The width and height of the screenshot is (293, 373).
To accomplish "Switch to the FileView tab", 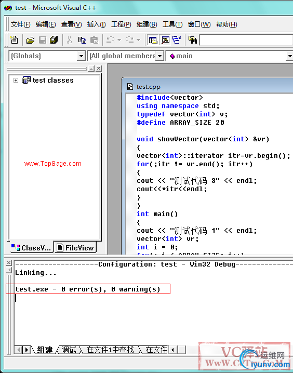I will click(x=76, y=248).
